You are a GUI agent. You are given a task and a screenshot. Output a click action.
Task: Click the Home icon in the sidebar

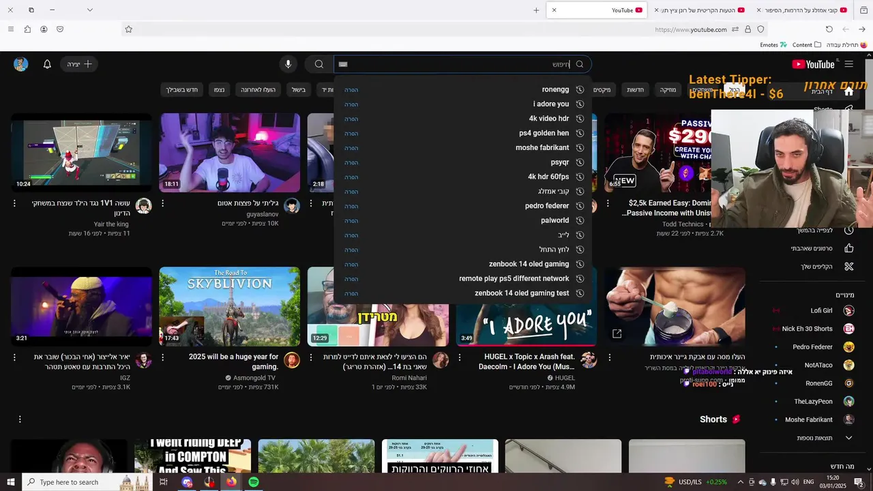coord(849,91)
